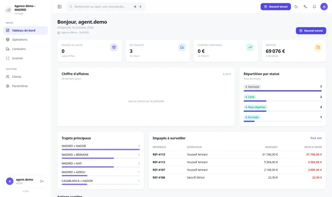Click the En transit card value 3
This screenshot has height=197, width=332.
pyautogui.click(x=131, y=51)
